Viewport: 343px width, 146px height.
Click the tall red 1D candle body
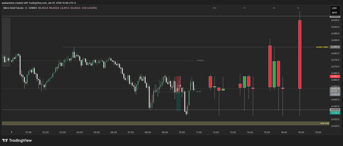pyautogui.click(x=300, y=54)
